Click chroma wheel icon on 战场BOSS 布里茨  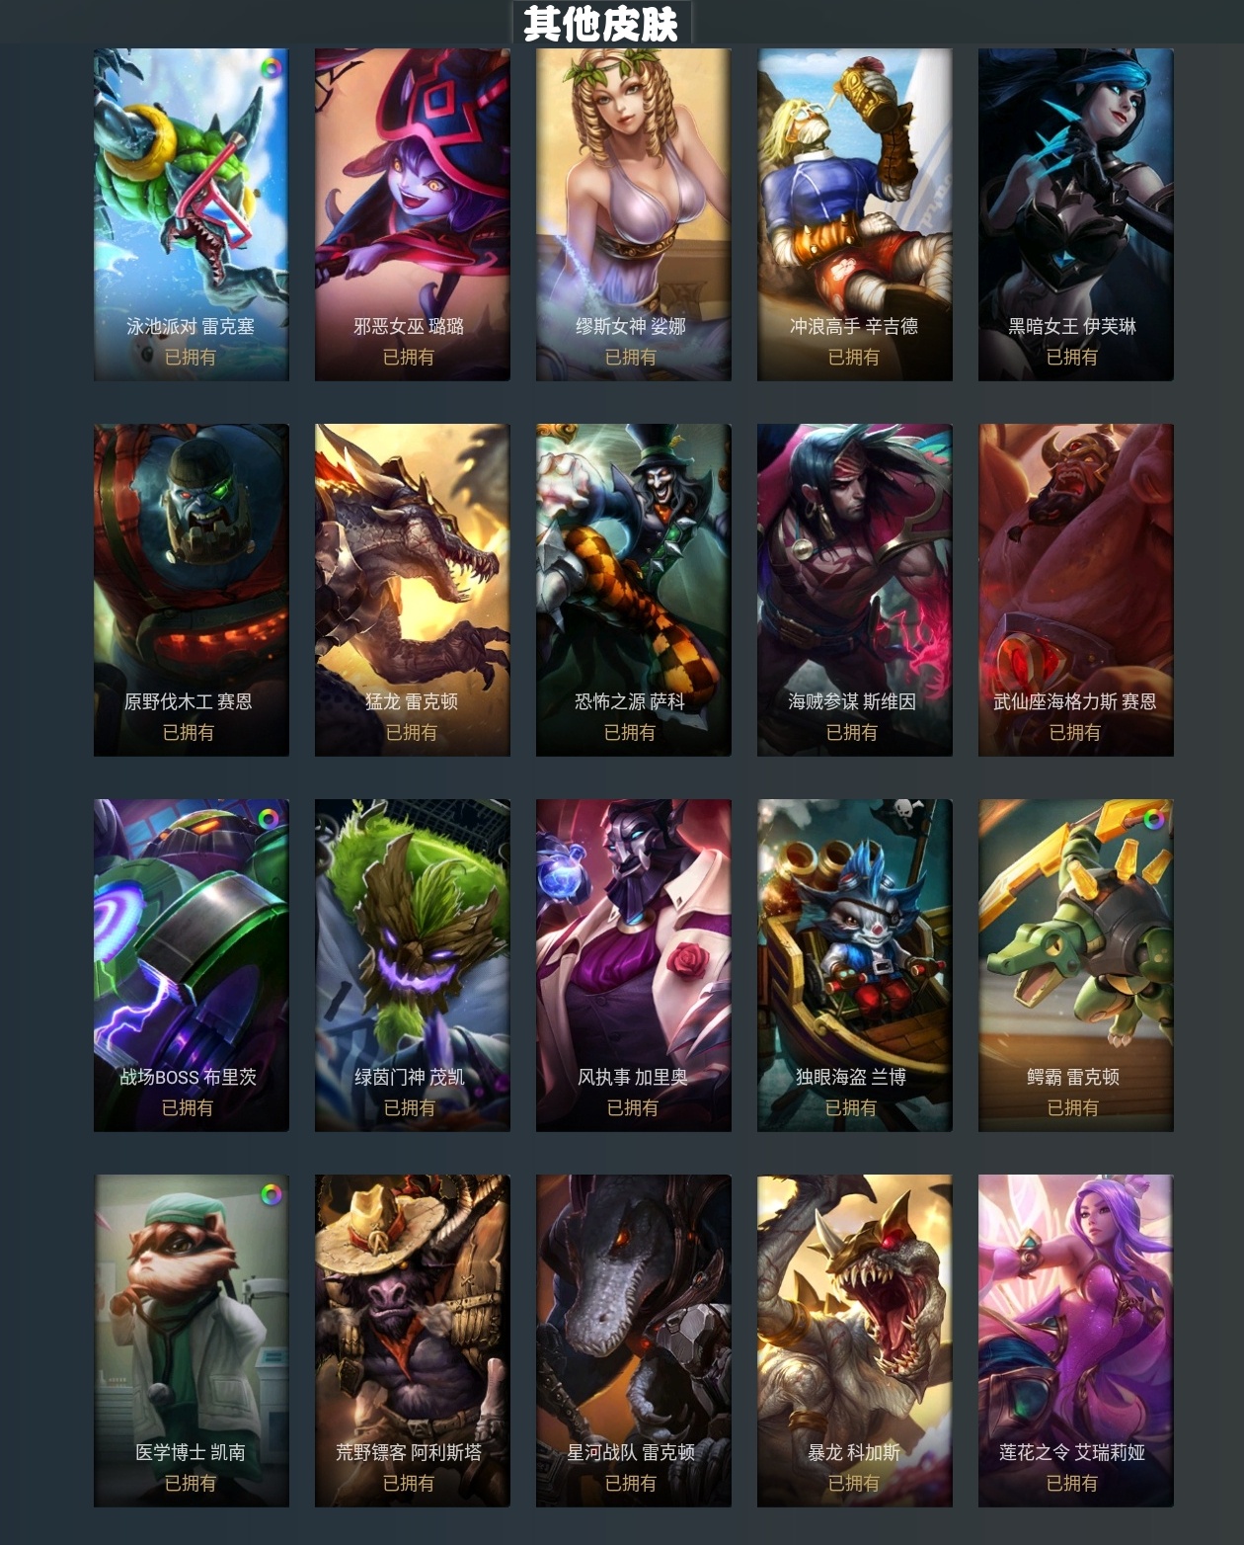[269, 818]
